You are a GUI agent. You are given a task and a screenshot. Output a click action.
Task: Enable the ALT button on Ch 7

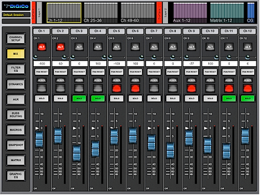point(154,47)
